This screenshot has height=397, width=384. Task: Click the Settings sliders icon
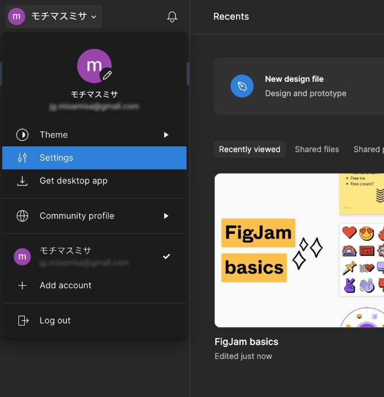click(x=22, y=158)
